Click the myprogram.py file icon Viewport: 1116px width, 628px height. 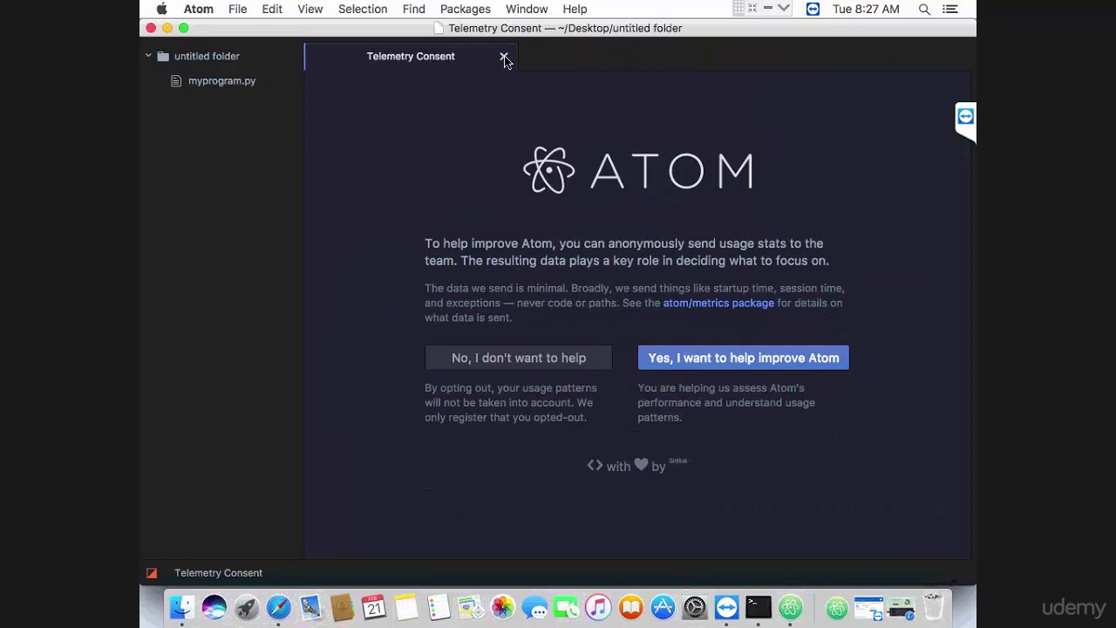tap(176, 81)
